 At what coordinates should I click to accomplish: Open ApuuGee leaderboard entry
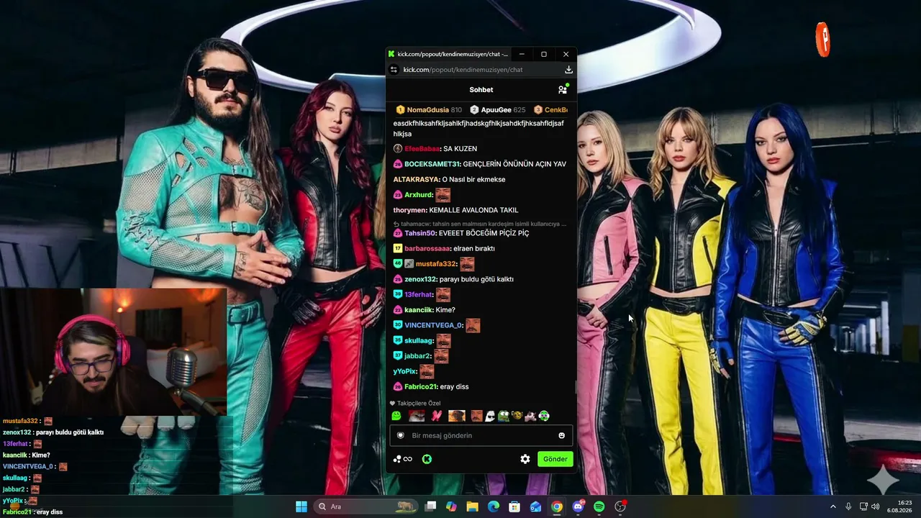pyautogui.click(x=498, y=110)
